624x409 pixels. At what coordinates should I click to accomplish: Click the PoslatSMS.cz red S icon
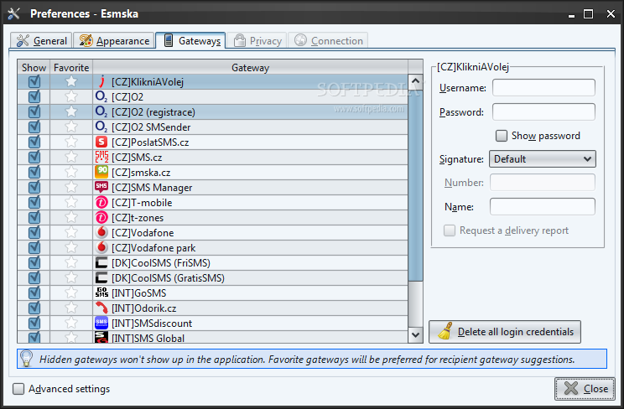tap(101, 142)
